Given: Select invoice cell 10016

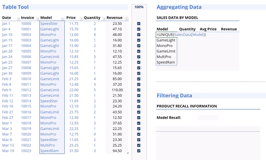Looking at the screenshot, I should click(x=26, y=112).
